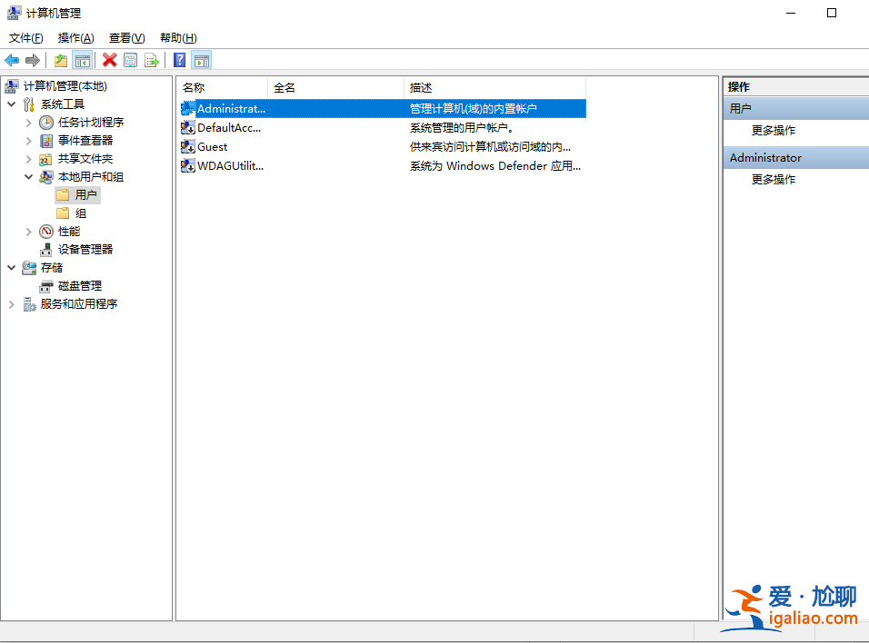Image resolution: width=869 pixels, height=643 pixels.
Task: Open Properties using the toolbar icon
Action: pyautogui.click(x=130, y=60)
